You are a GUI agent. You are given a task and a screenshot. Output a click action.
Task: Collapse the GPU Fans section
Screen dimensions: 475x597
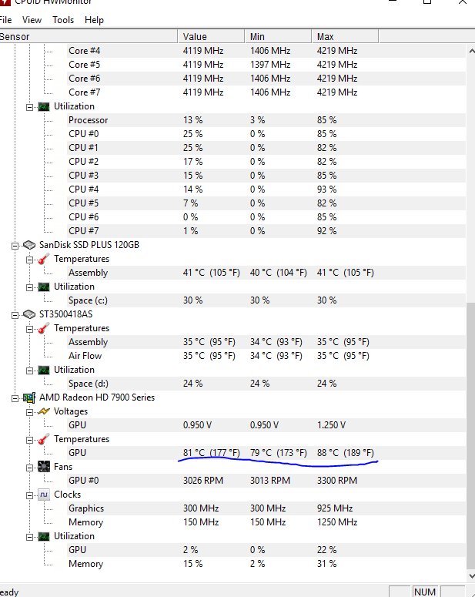pyautogui.click(x=29, y=468)
